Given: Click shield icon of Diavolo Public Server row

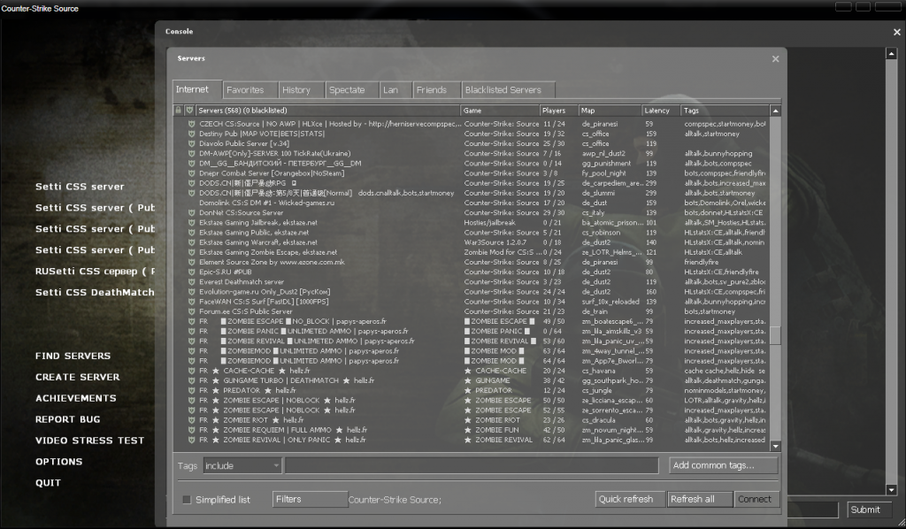Looking at the screenshot, I should 191,144.
